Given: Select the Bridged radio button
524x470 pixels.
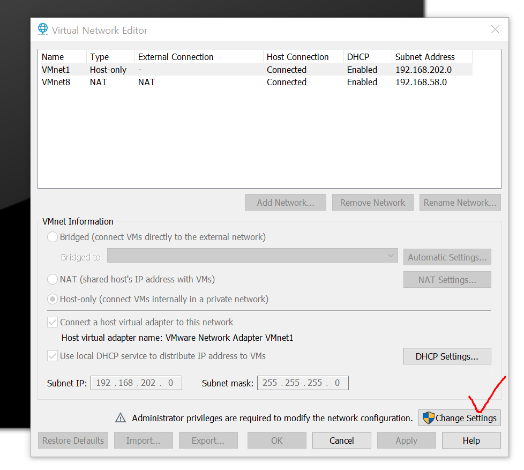Looking at the screenshot, I should 53,237.
